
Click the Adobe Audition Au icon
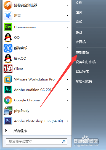tap(8, 90)
